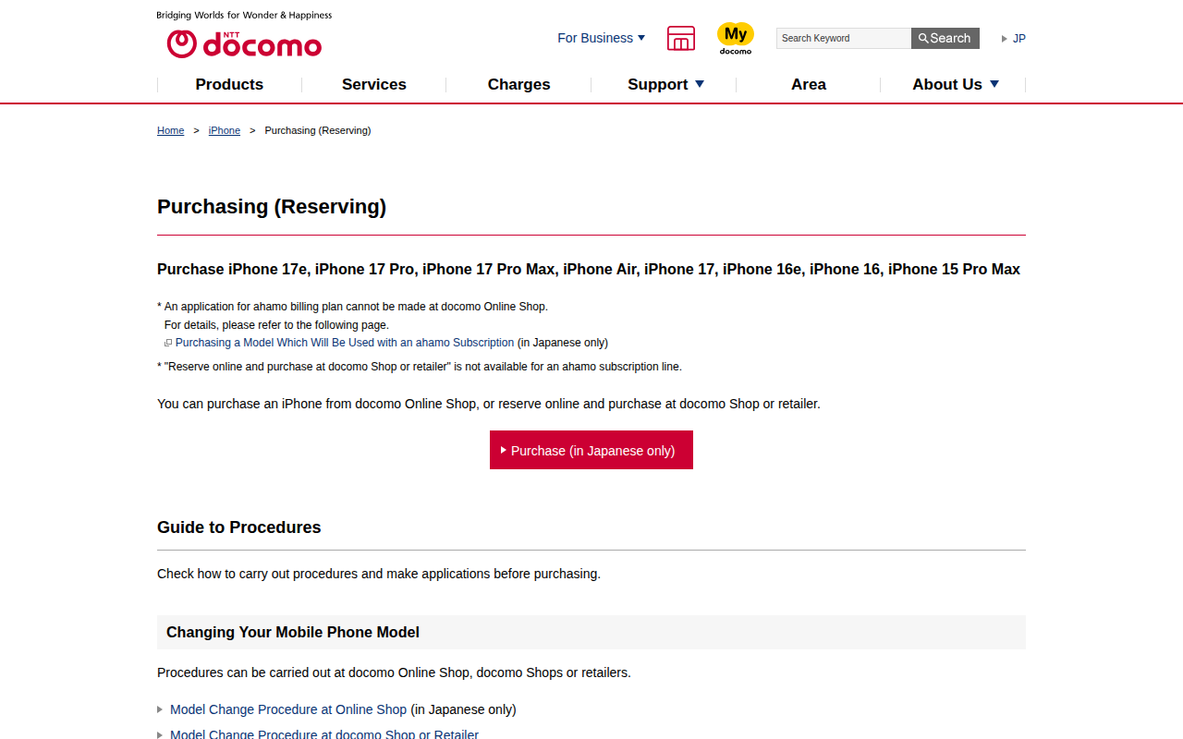Open the My docomo icon
1183x739 pixels.
pos(736,38)
